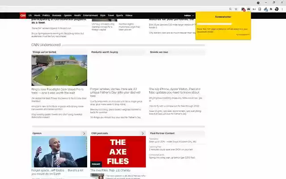
Task: Open the big iPhone, Apple Watch updates article
Action: pos(175,90)
